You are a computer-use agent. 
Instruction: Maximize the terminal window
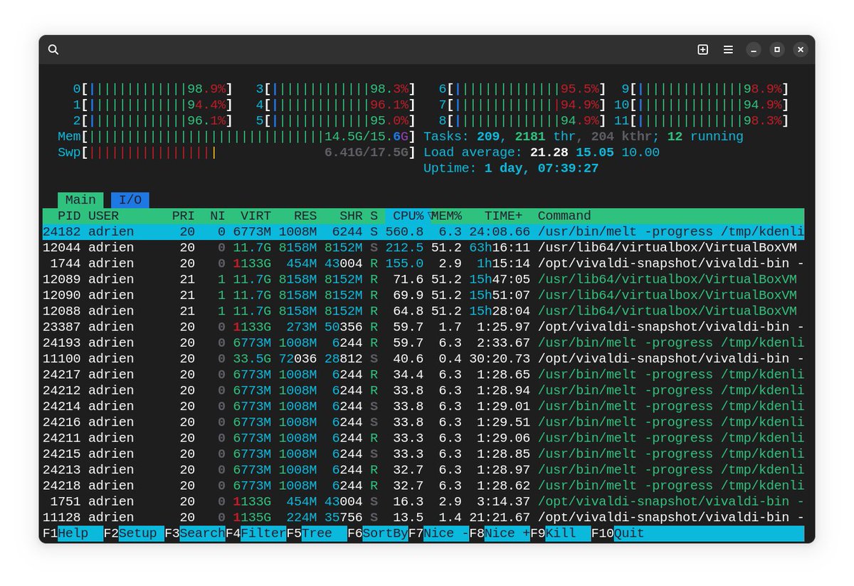777,49
